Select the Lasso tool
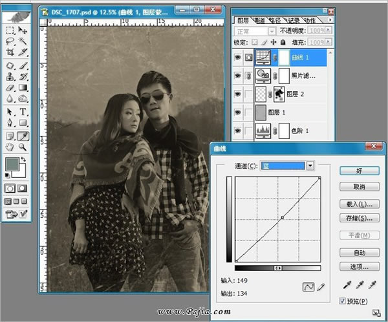This screenshot has height=322, width=388. click(10, 41)
